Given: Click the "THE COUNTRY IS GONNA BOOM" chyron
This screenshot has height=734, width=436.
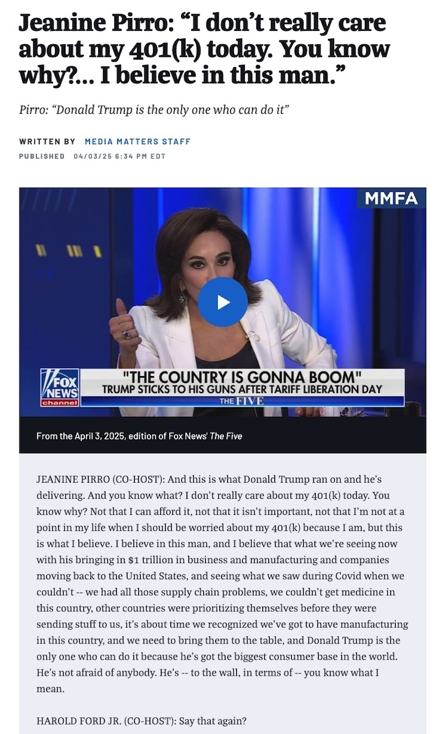Looking at the screenshot, I should (241, 377).
